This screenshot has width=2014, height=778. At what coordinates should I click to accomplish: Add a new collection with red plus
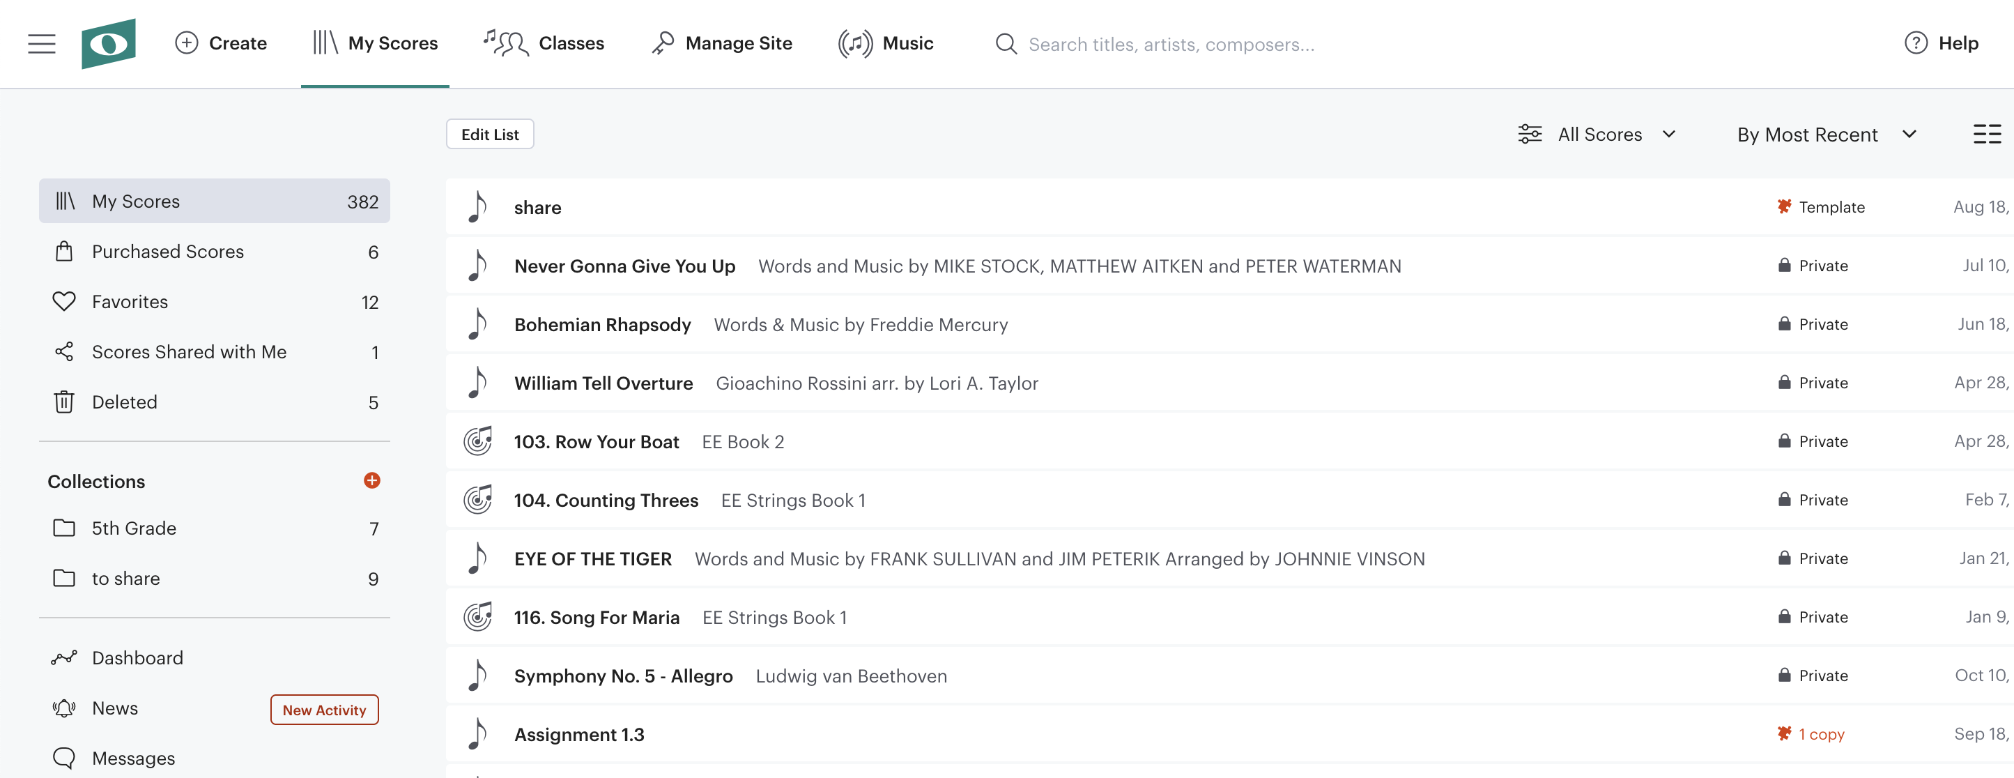372,481
